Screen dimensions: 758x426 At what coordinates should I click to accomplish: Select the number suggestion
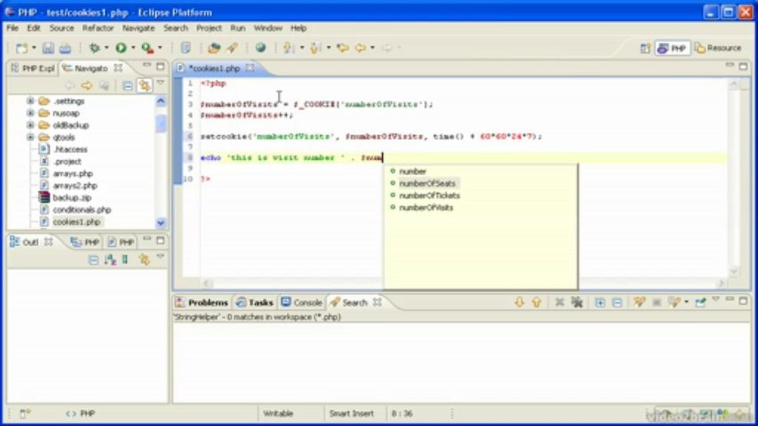tap(412, 171)
